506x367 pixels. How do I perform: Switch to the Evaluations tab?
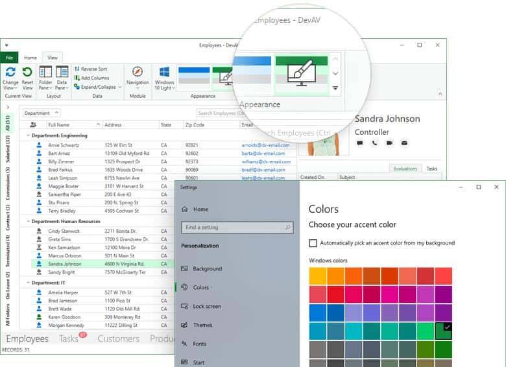click(x=405, y=169)
